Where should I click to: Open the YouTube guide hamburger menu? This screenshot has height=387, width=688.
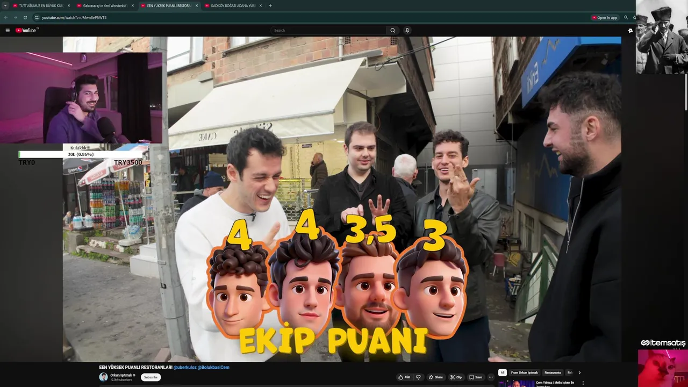(x=8, y=30)
